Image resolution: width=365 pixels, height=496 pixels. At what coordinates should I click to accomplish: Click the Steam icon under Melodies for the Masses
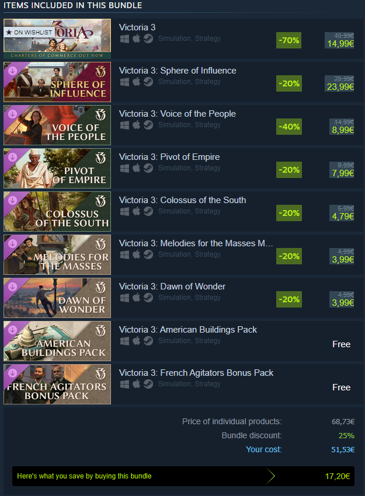point(148,254)
